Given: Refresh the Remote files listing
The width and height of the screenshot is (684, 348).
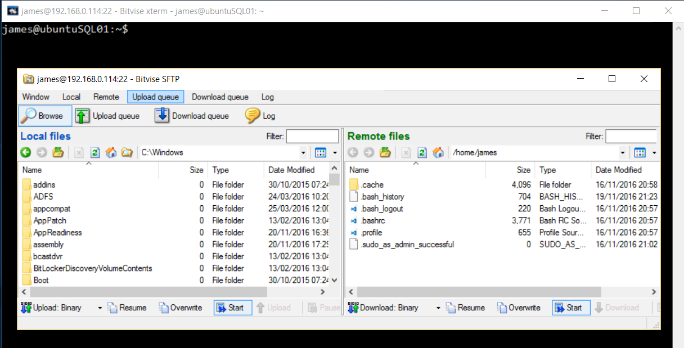Looking at the screenshot, I should coord(422,152).
